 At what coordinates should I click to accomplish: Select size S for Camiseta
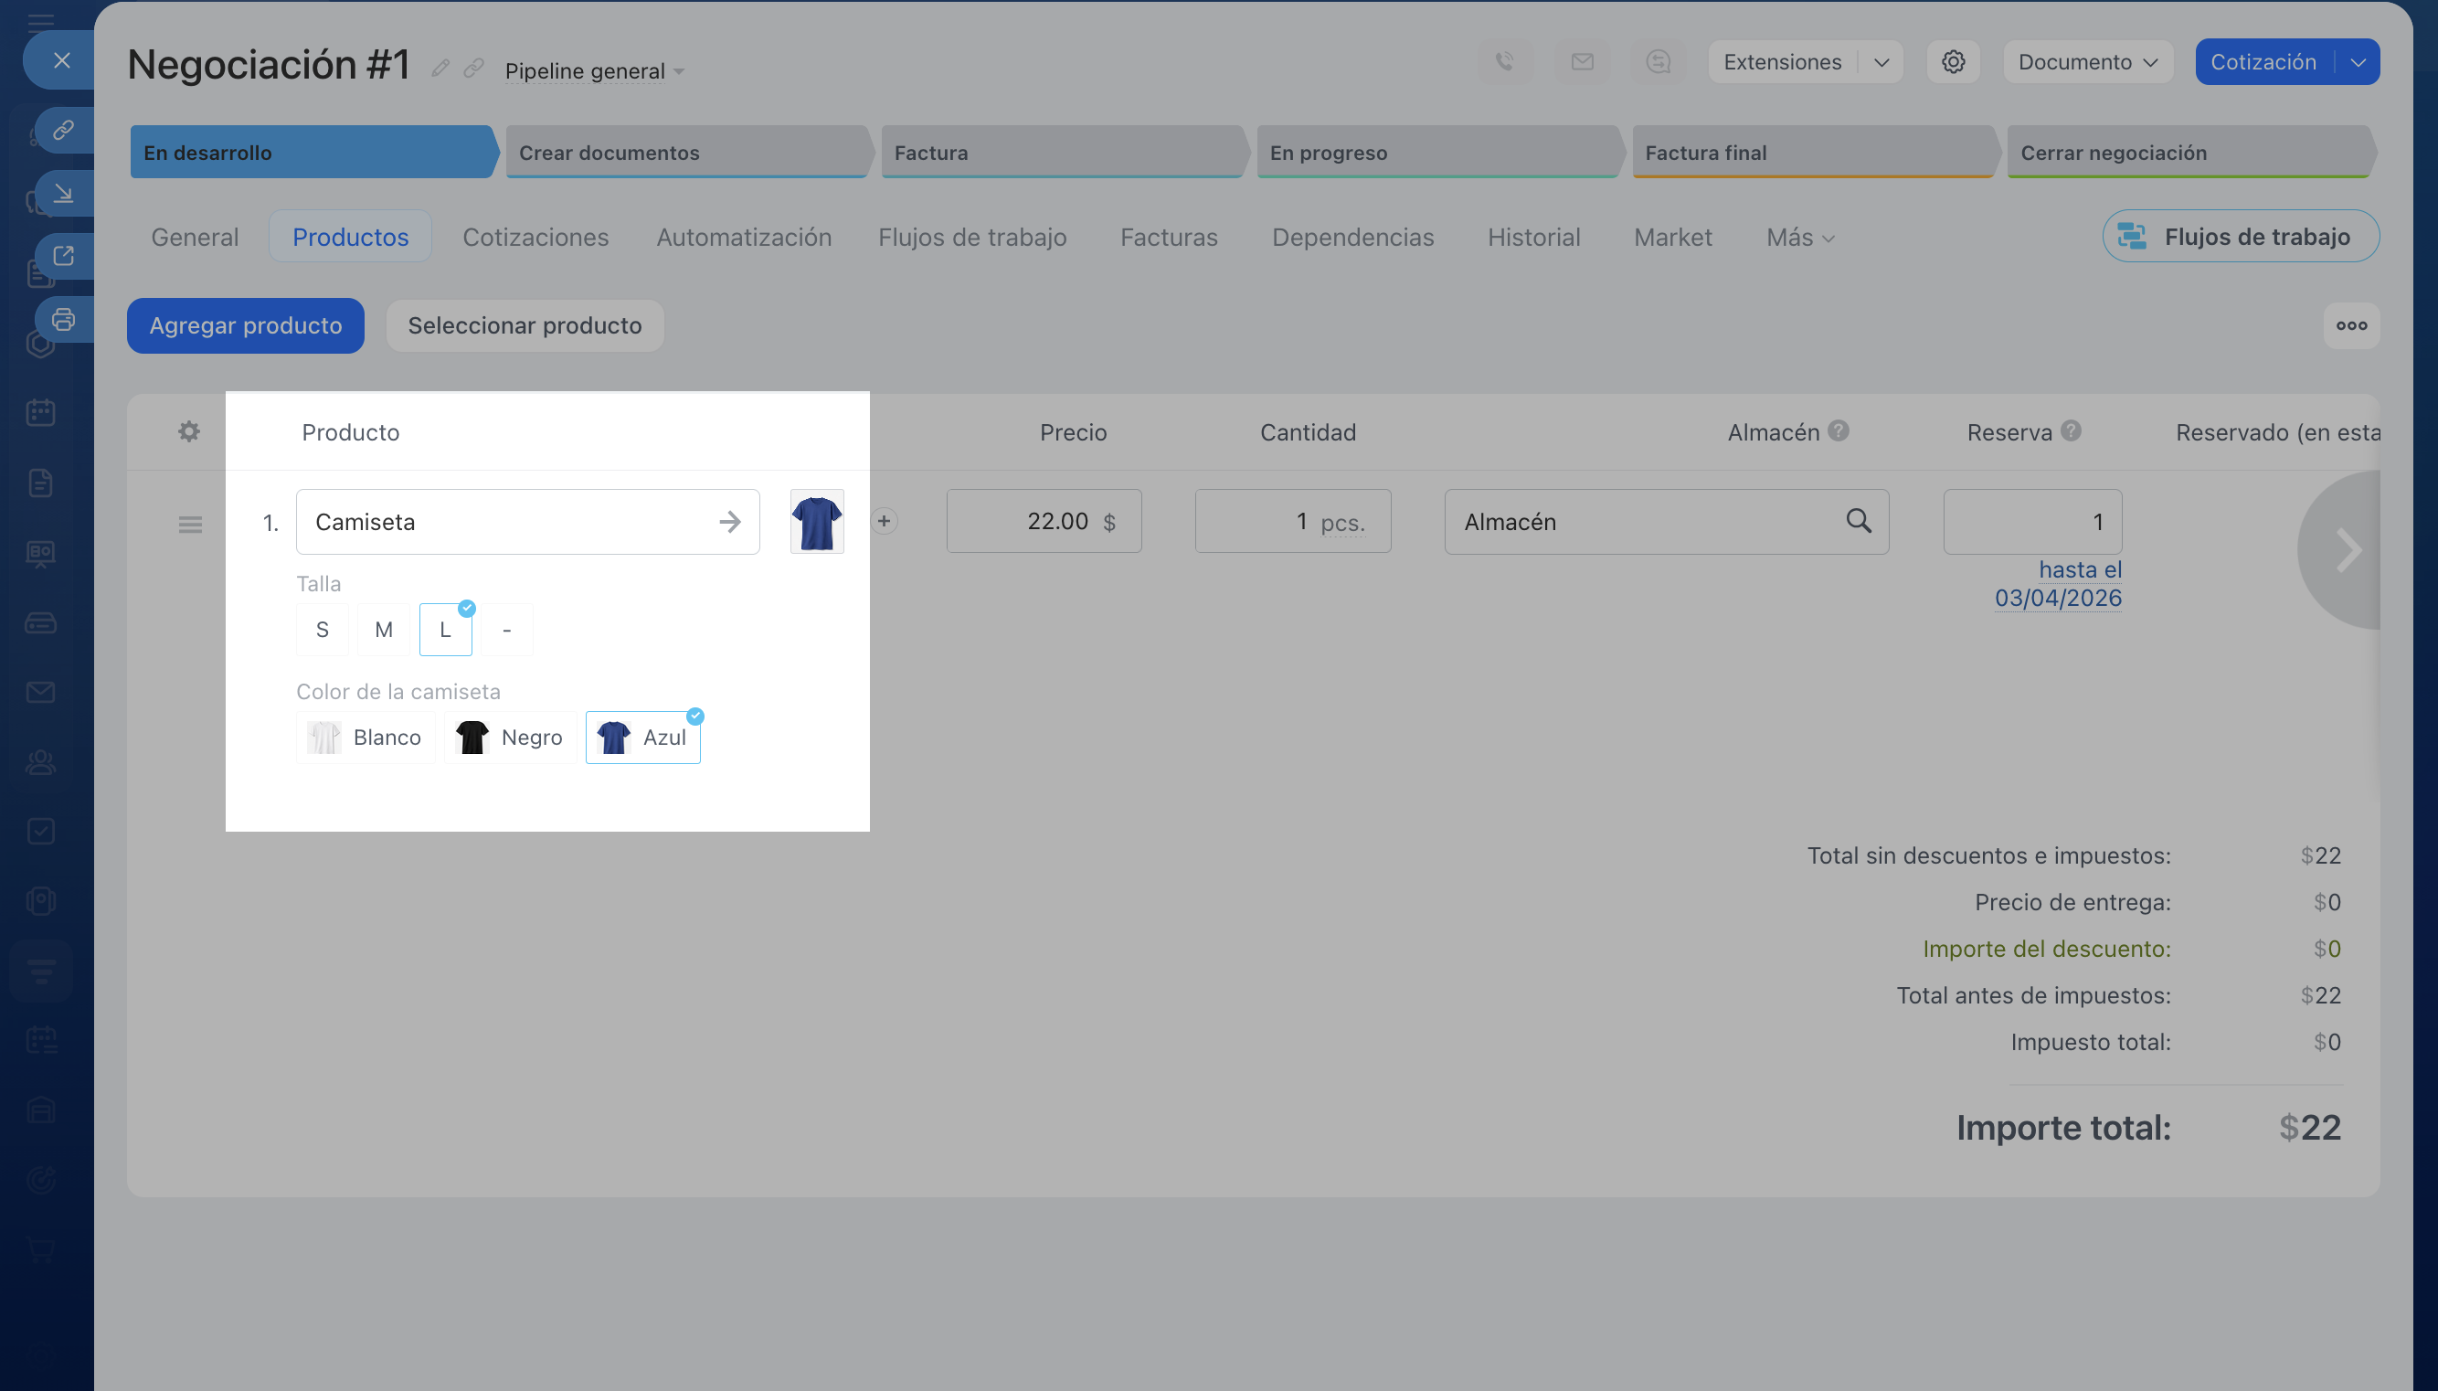[322, 630]
